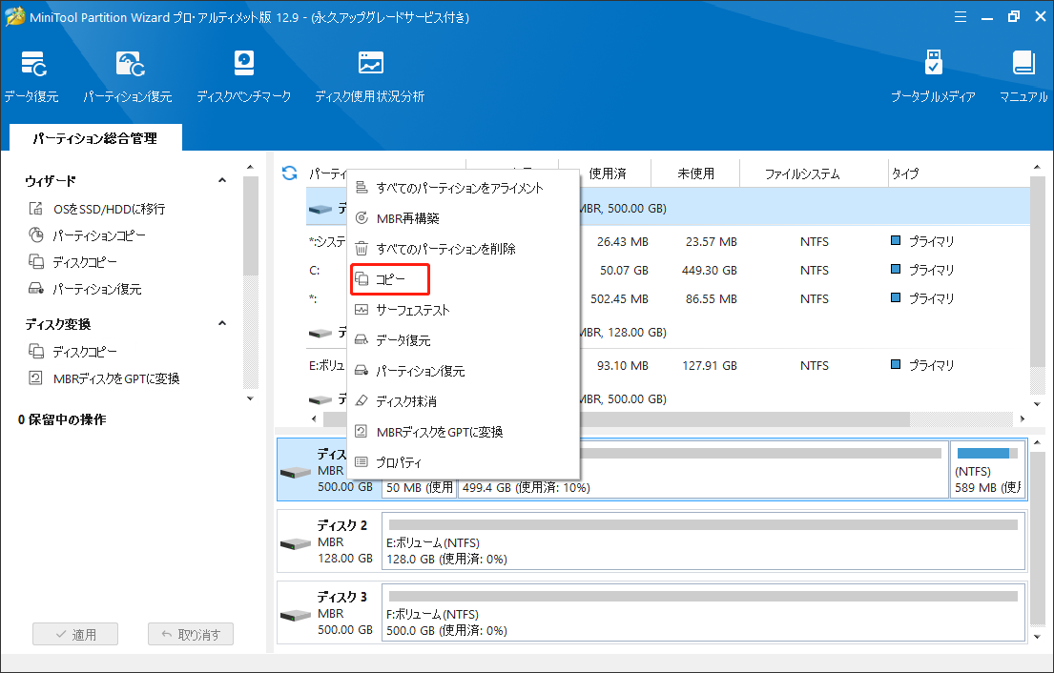
Task: Select the 589 MB (NTFS) partition block
Action: [987, 470]
